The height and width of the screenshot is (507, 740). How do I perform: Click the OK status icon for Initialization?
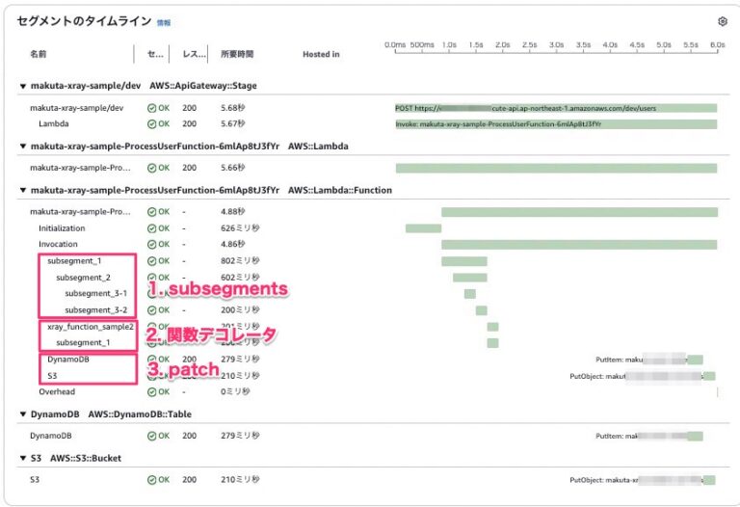152,228
